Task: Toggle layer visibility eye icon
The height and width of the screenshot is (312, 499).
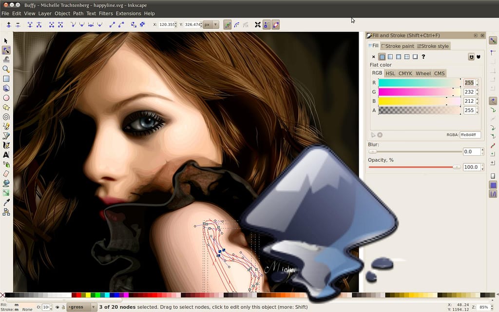Action: click(x=58, y=307)
